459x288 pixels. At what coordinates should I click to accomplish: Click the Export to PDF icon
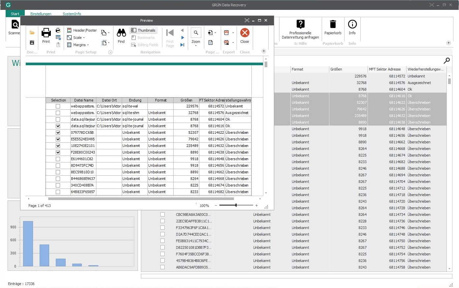pyautogui.click(x=226, y=33)
